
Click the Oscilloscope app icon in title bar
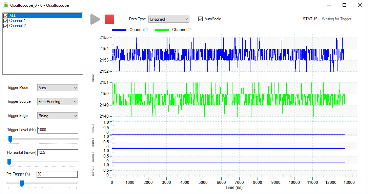[x=6, y=5]
